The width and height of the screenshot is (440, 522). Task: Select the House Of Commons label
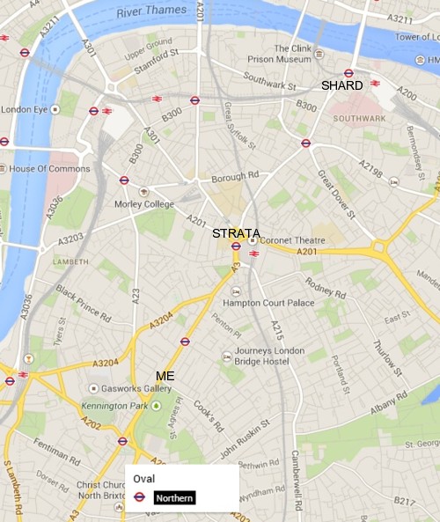(49, 169)
